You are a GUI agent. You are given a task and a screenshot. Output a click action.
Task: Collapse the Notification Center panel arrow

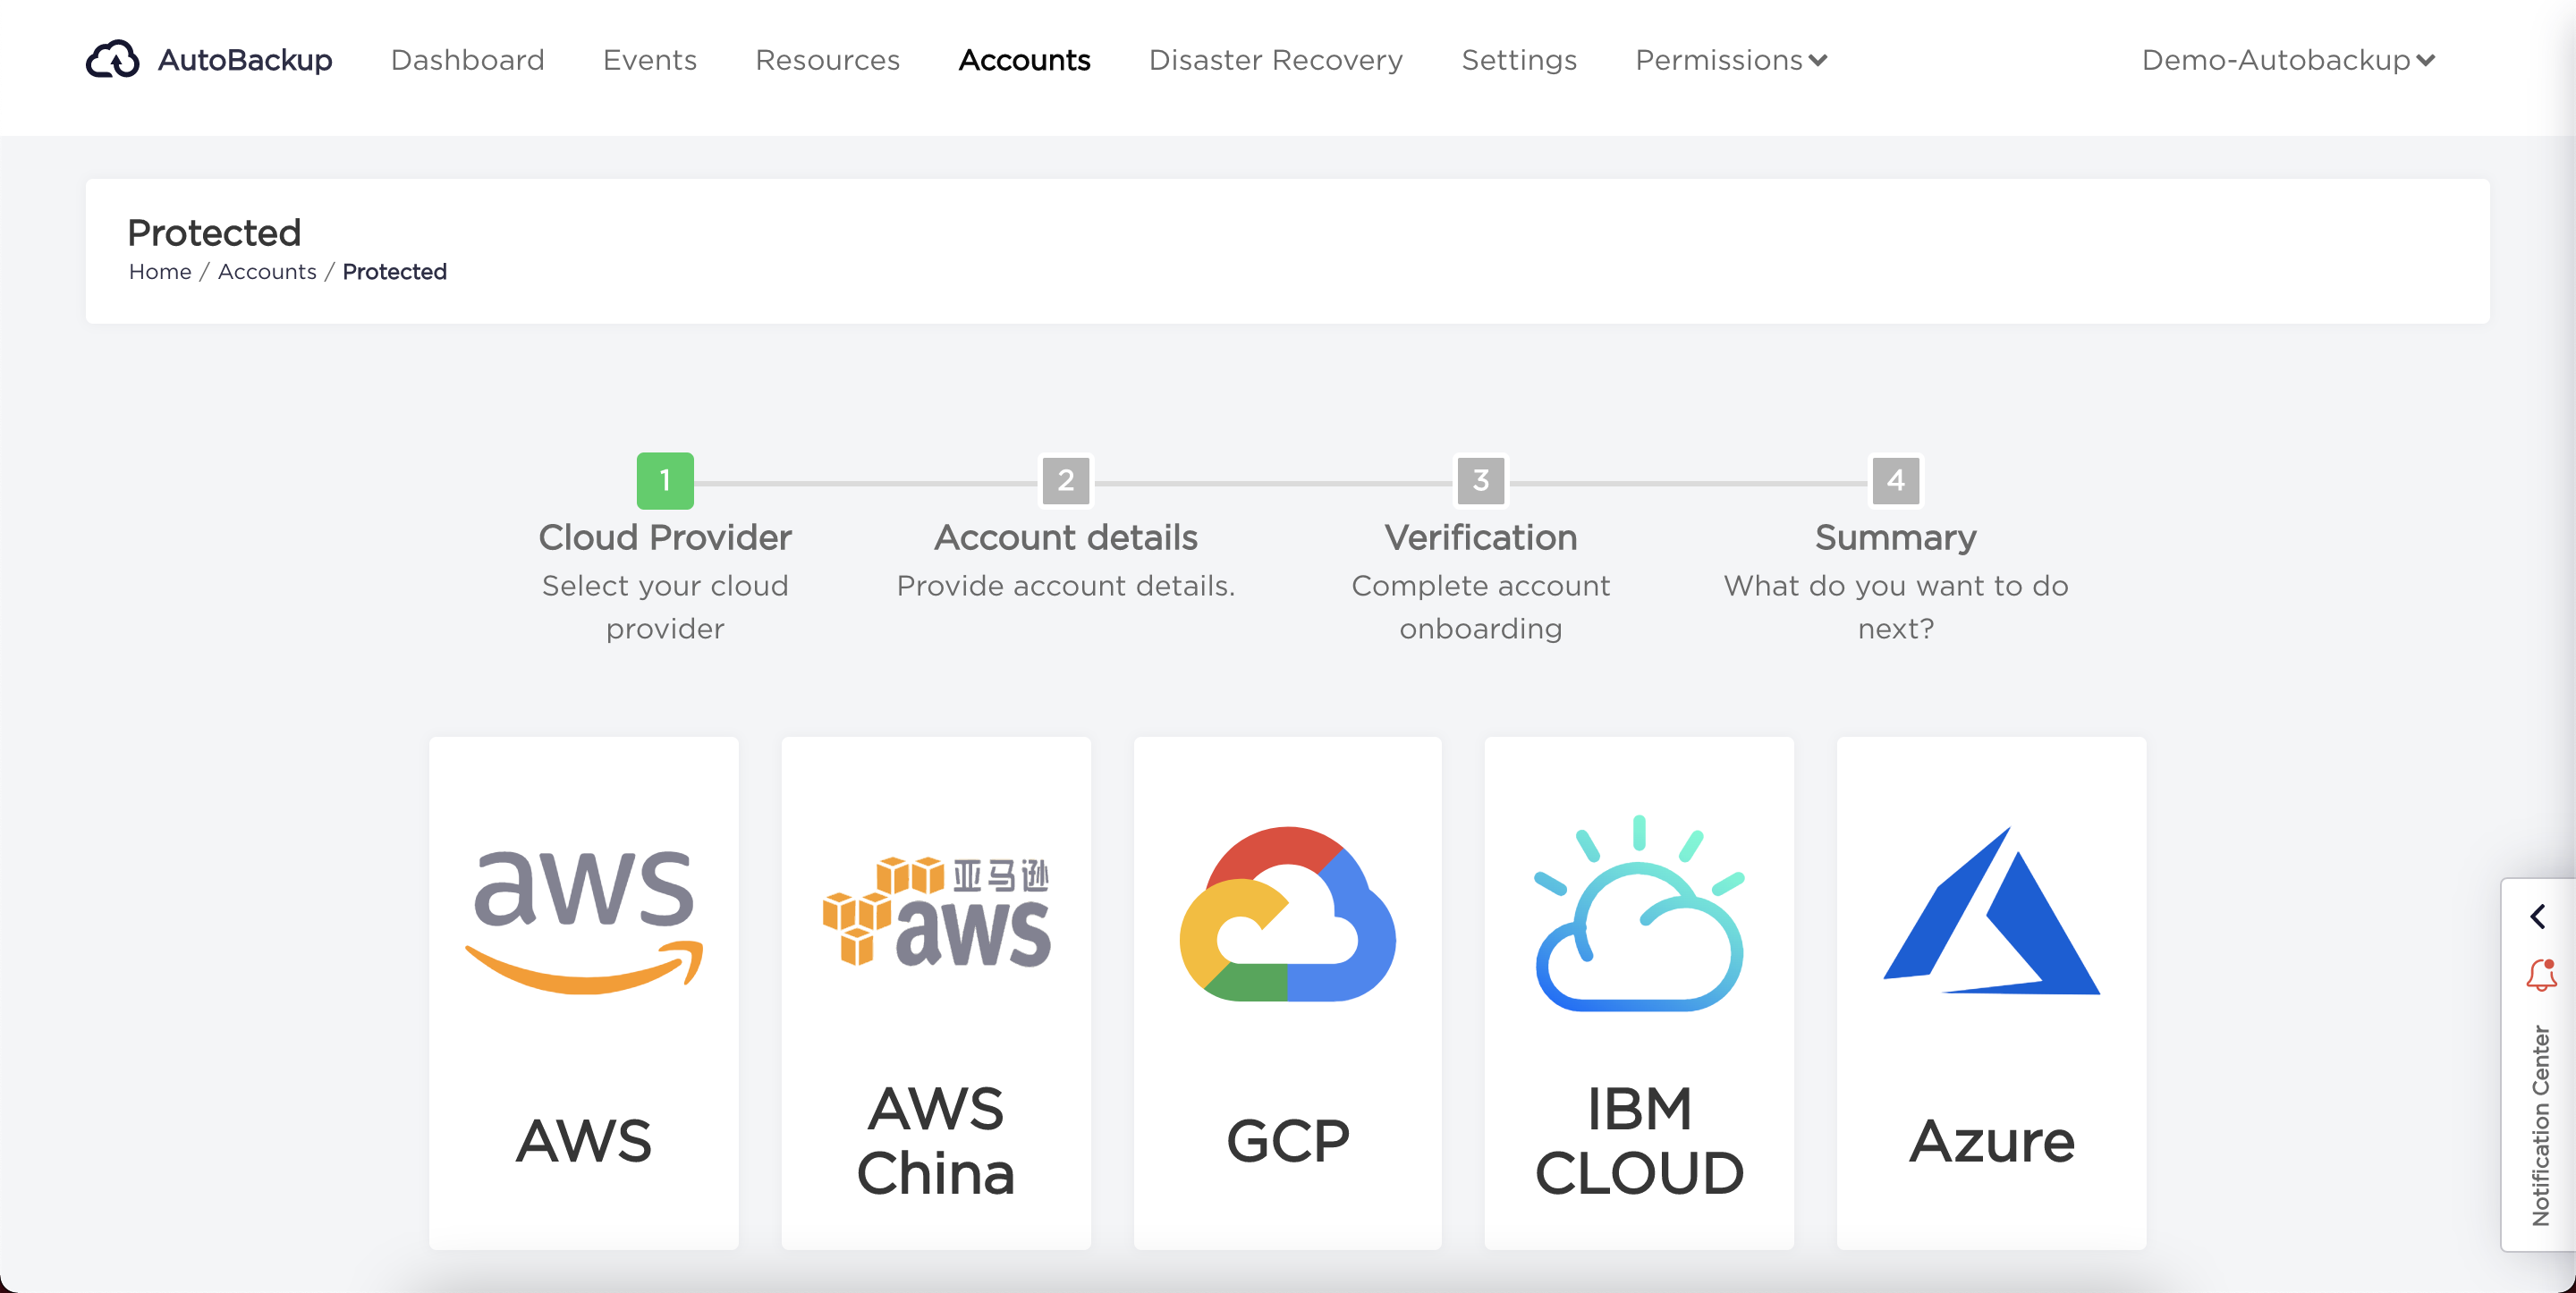tap(2538, 916)
